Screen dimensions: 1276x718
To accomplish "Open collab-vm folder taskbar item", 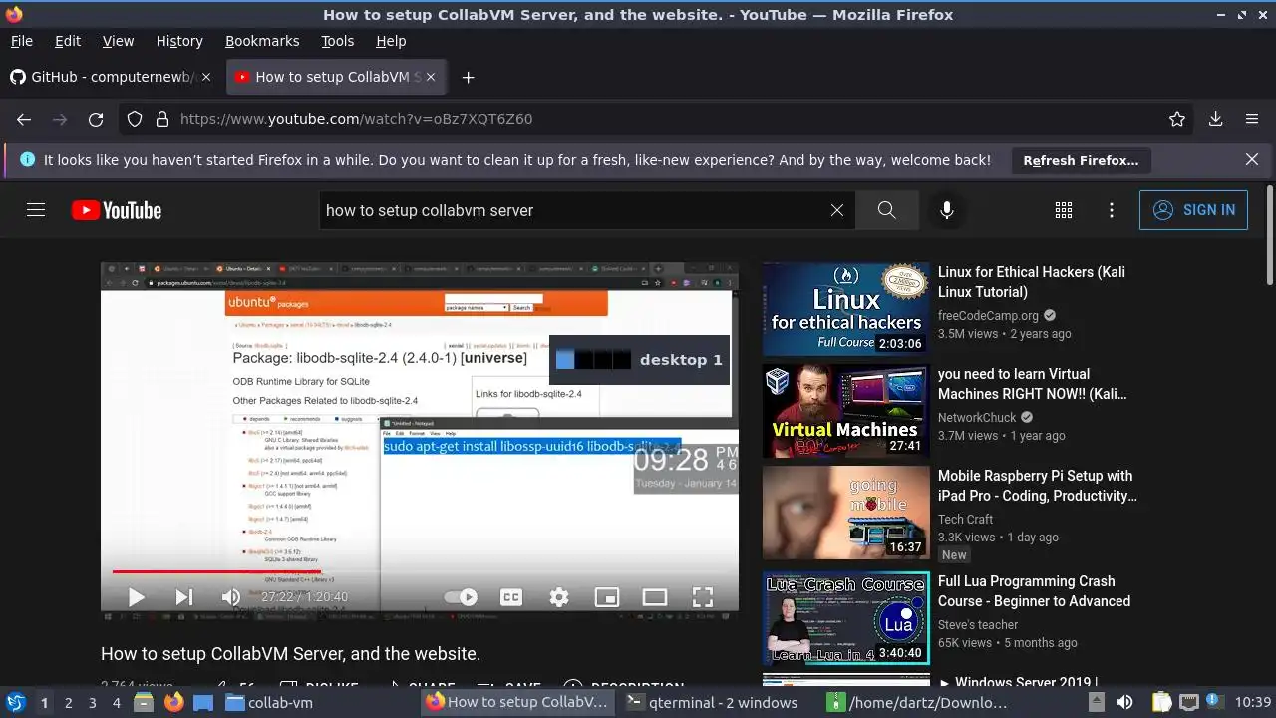I will (x=269, y=702).
